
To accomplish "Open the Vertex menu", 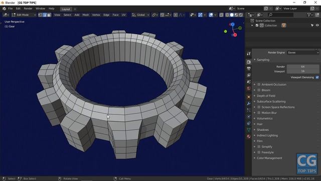I will (x=96, y=15).
